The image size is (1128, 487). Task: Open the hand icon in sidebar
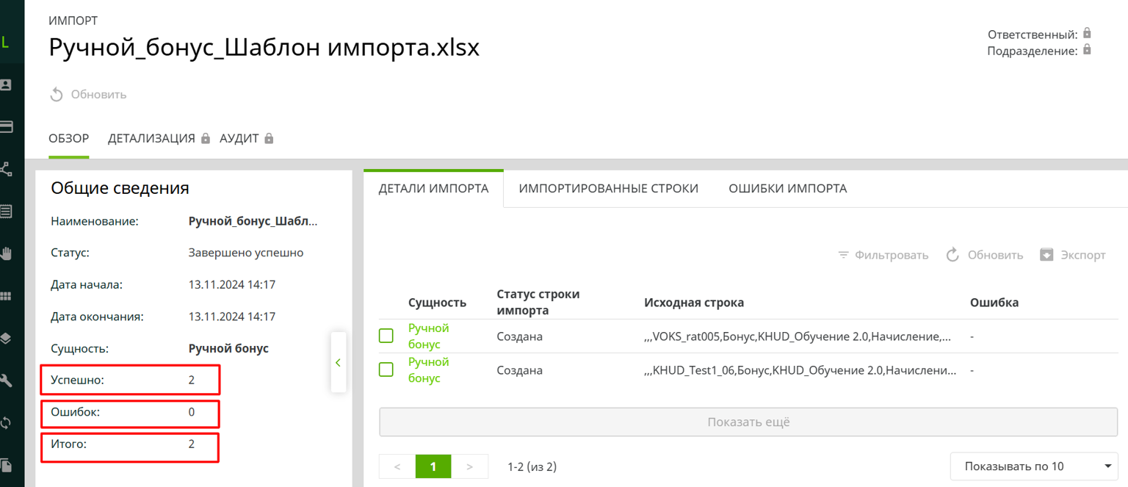[6, 253]
